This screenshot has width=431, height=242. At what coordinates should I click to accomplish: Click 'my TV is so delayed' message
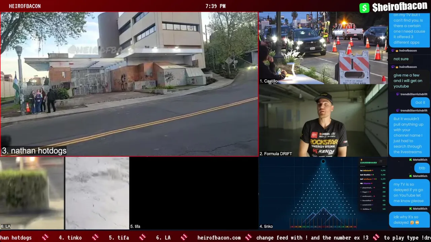pyautogui.click(x=409, y=193)
